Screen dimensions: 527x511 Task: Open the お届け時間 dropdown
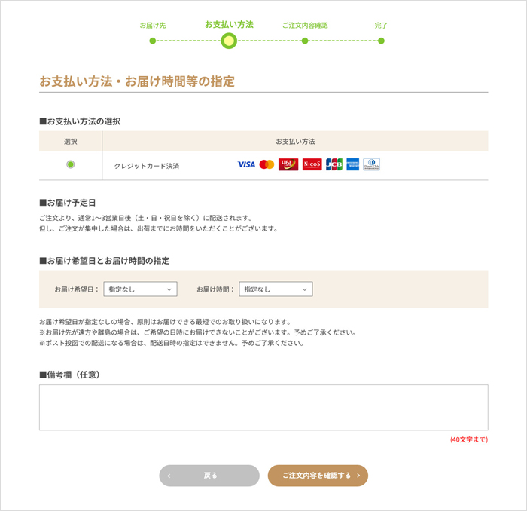(276, 289)
